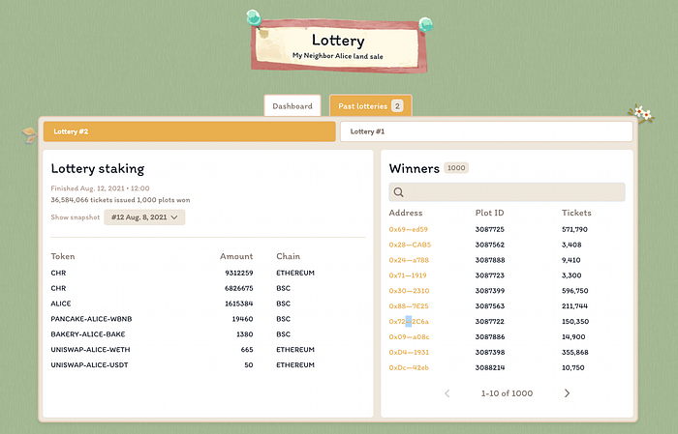This screenshot has width=678, height=434.
Task: Go to previous winners page arrow
Action: coord(447,393)
